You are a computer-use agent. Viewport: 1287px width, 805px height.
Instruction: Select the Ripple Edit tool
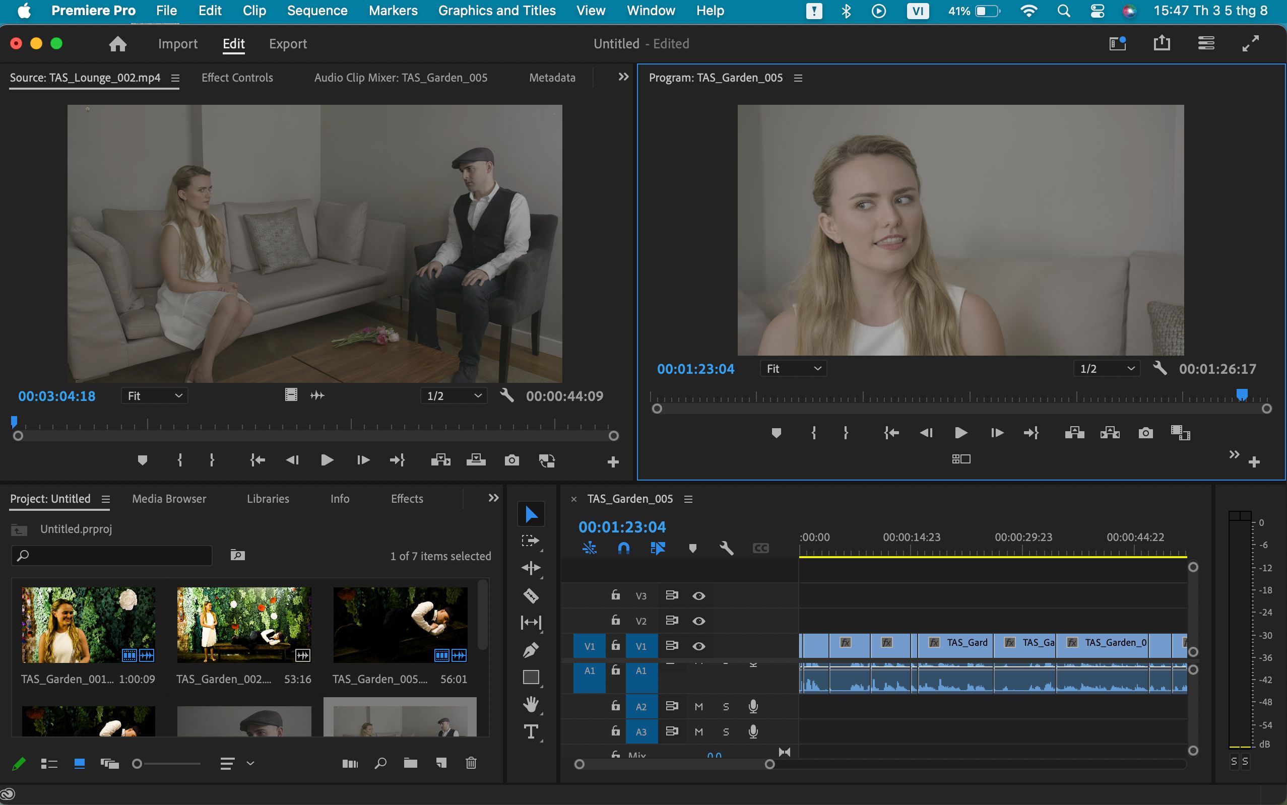531,568
